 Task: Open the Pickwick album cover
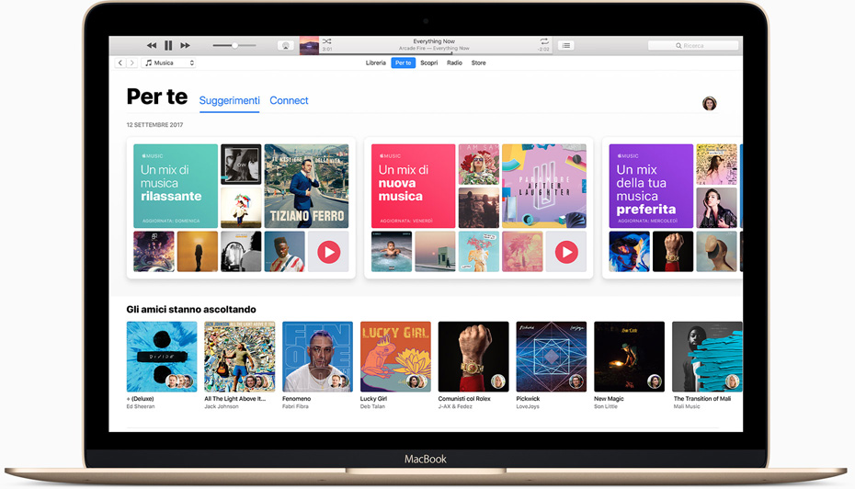click(x=552, y=357)
